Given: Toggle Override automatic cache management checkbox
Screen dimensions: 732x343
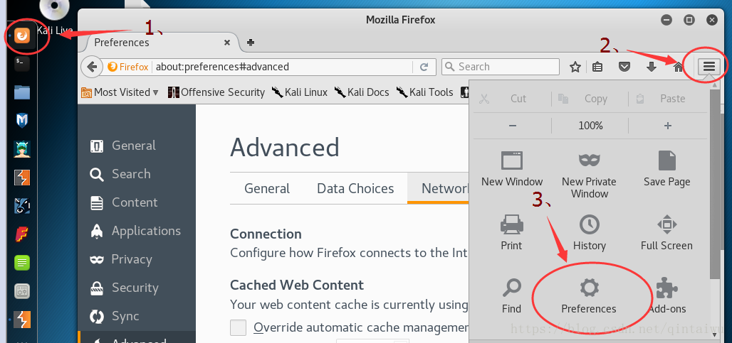Looking at the screenshot, I should point(239,327).
